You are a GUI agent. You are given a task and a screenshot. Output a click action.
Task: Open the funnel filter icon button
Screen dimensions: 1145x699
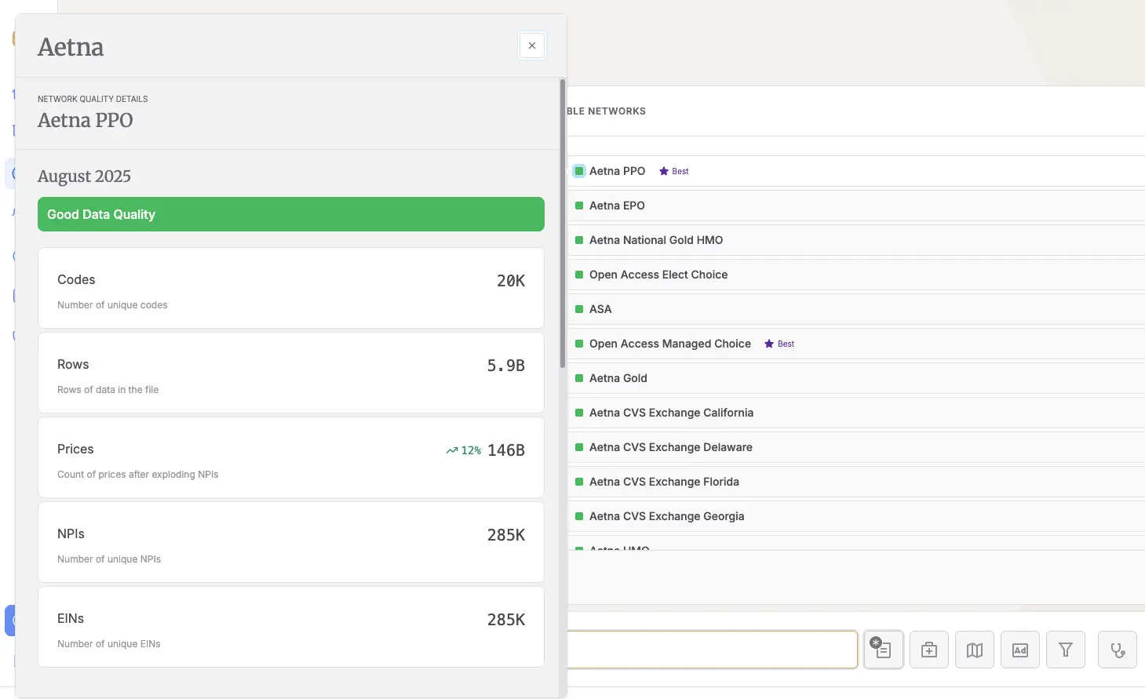pos(1066,650)
